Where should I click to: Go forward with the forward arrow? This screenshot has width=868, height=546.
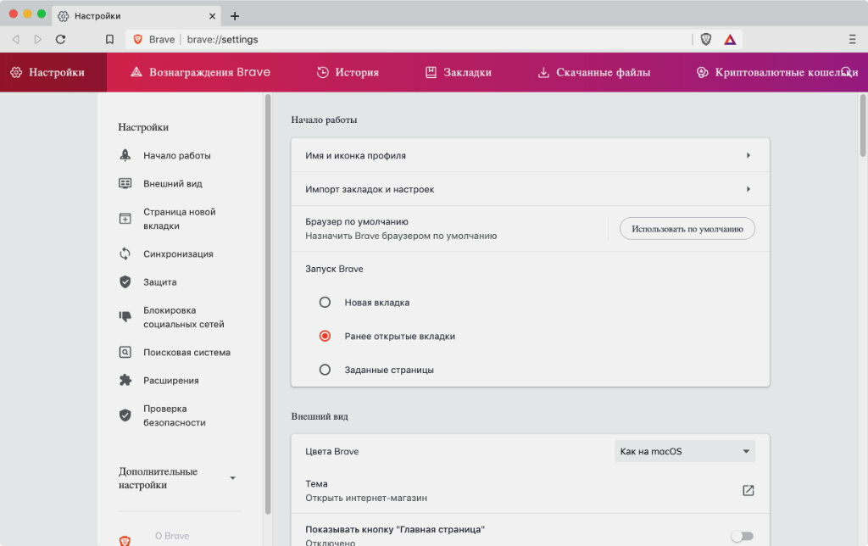[37, 39]
